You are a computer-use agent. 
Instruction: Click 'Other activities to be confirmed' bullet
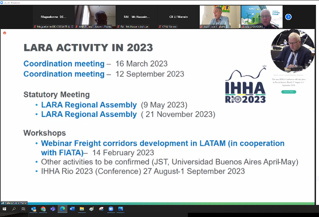pos(169,162)
